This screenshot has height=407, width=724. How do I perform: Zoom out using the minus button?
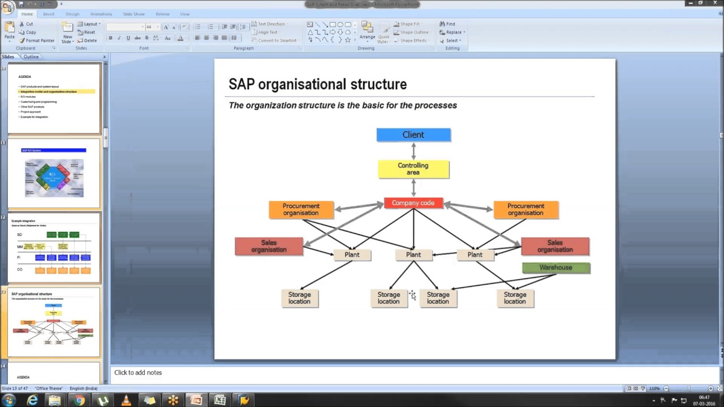(666, 388)
